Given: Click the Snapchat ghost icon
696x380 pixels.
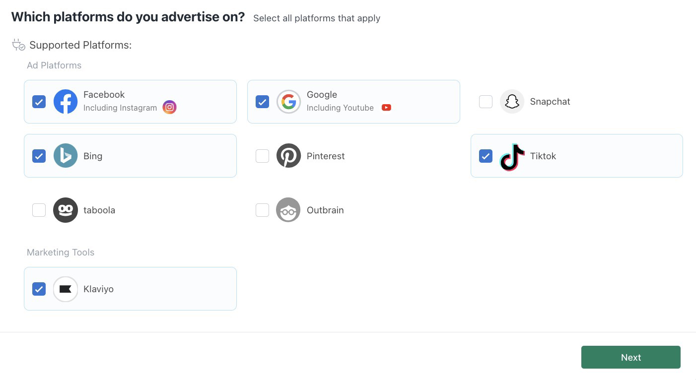Looking at the screenshot, I should (512, 102).
